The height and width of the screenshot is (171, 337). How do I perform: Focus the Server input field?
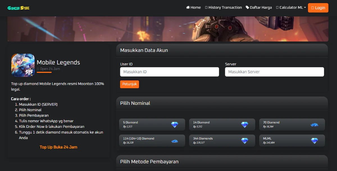coord(274,72)
